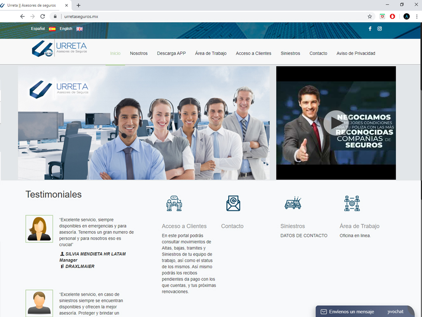This screenshot has width=422, height=317.
Task: Click the Siniestros car crash icon
Action: [293, 203]
